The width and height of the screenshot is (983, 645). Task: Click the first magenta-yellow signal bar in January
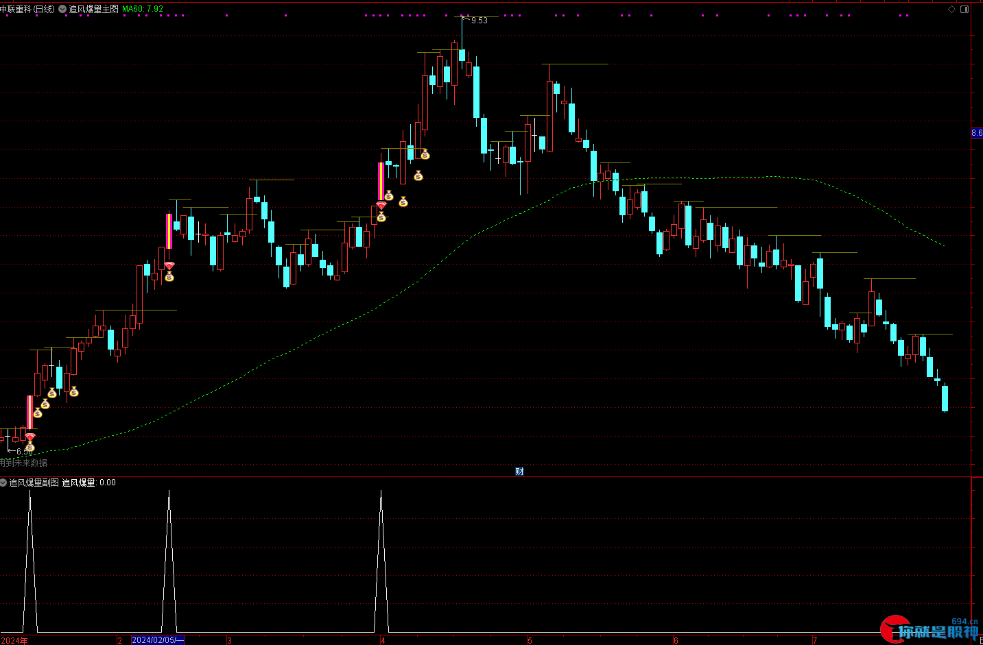pyautogui.click(x=29, y=412)
